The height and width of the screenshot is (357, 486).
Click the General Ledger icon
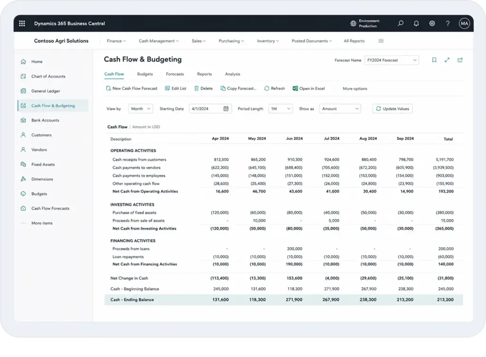click(x=23, y=91)
